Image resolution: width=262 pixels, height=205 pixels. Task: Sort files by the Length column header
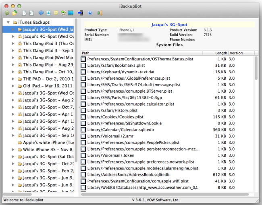tap(221, 53)
